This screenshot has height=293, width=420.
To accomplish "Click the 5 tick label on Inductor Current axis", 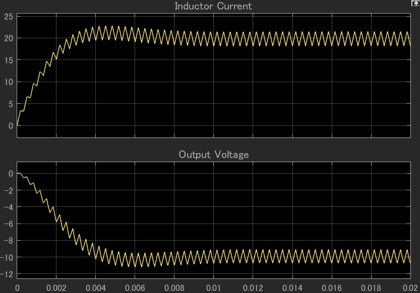I will [11, 104].
